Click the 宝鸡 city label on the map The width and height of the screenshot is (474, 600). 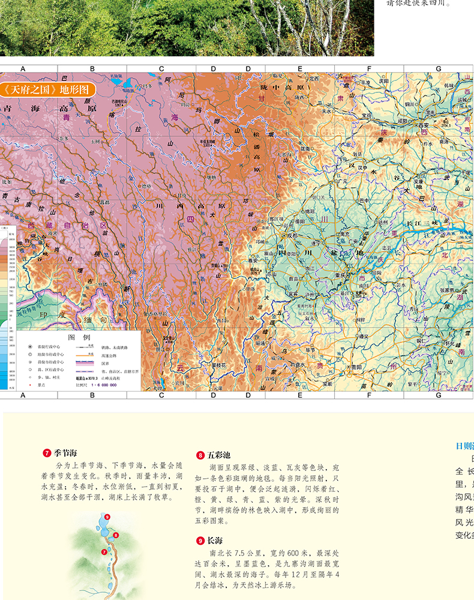[x=366, y=116]
